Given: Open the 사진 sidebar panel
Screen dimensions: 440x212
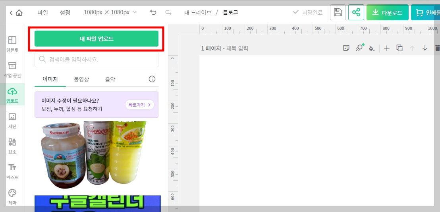Looking at the screenshot, I should (x=12, y=121).
